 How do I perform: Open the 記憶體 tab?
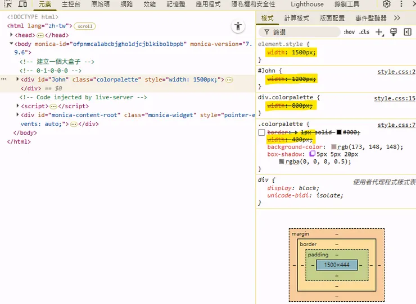pyautogui.click(x=175, y=4)
